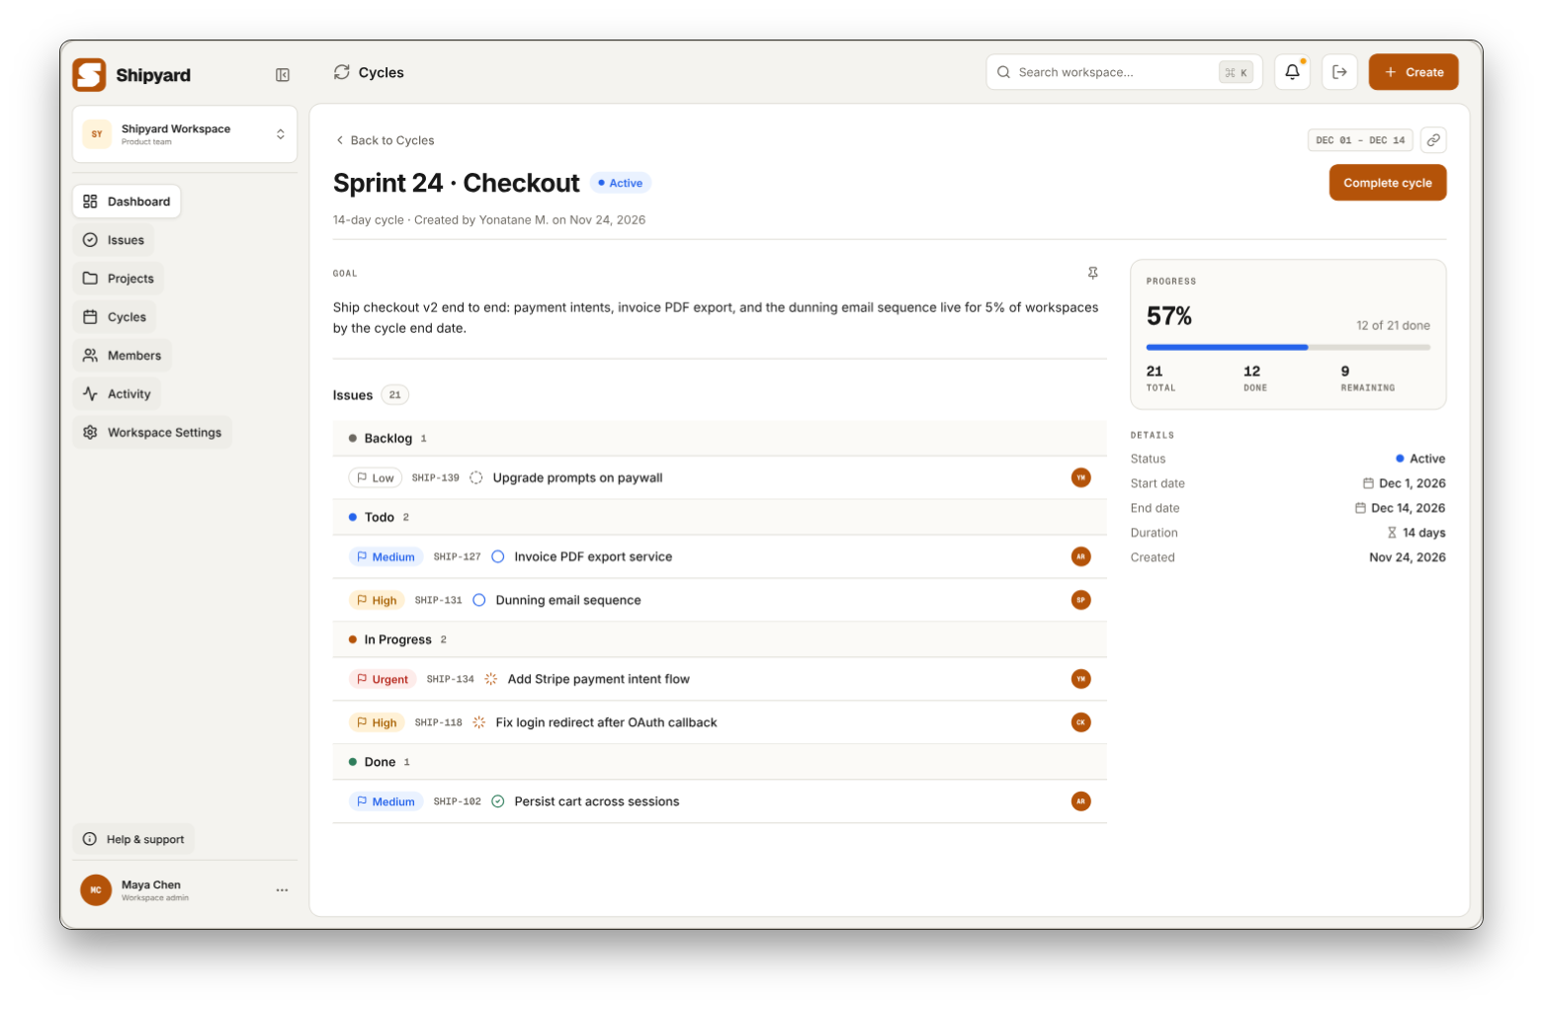This screenshot has width=1543, height=1009.
Task: Open issue Add Stripe payment intent flow
Action: click(598, 680)
